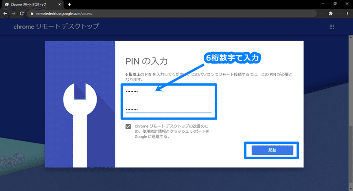Click the 起動 button
Viewport: 353px width, 191px height.
(x=272, y=150)
